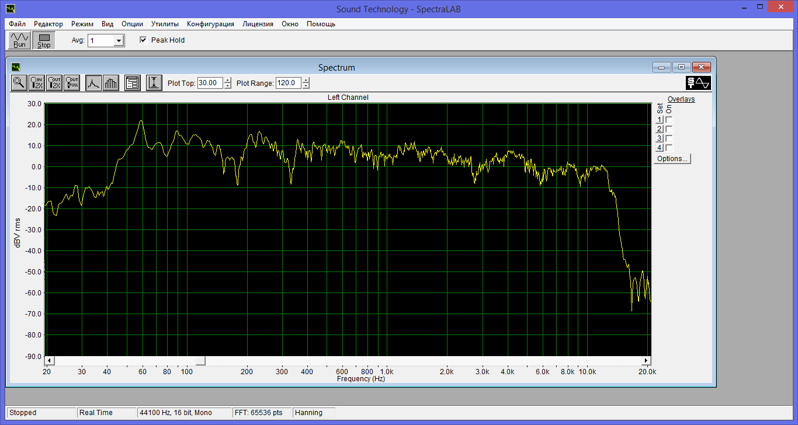Switch to bar graph display mode
798x425 pixels.
(110, 83)
